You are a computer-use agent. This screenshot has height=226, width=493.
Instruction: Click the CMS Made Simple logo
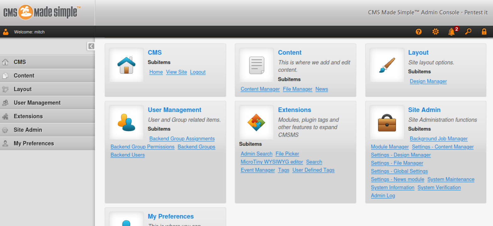[42, 13]
